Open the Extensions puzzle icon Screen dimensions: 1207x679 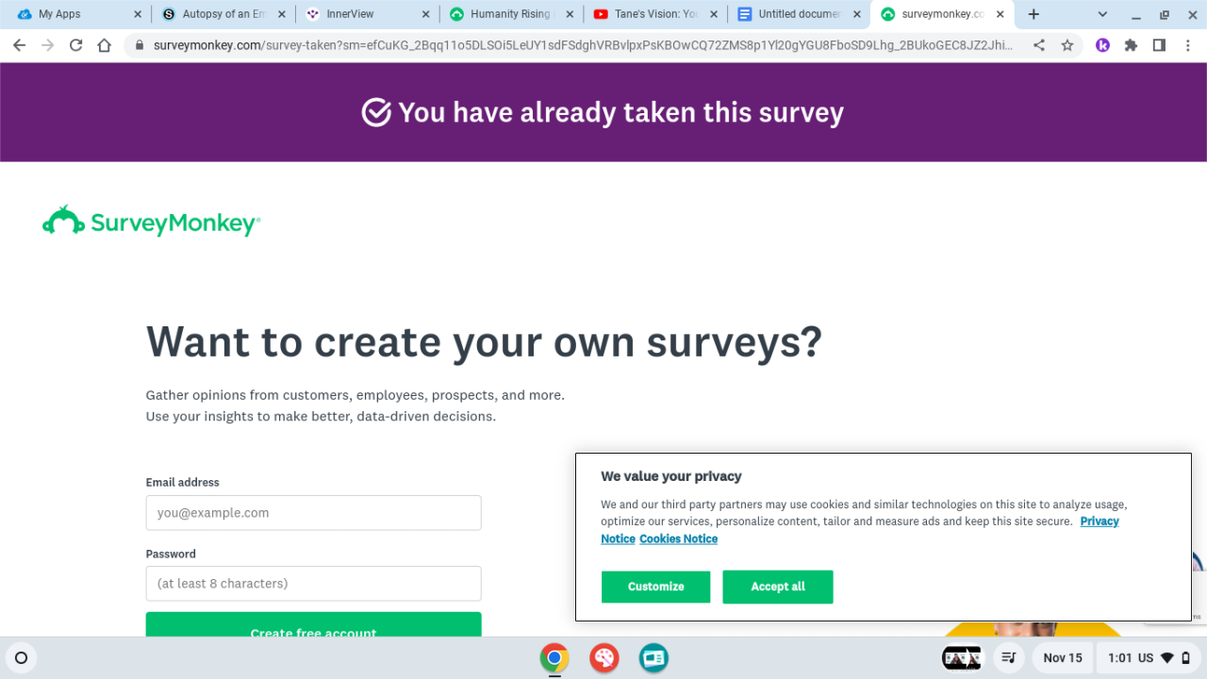tap(1131, 45)
